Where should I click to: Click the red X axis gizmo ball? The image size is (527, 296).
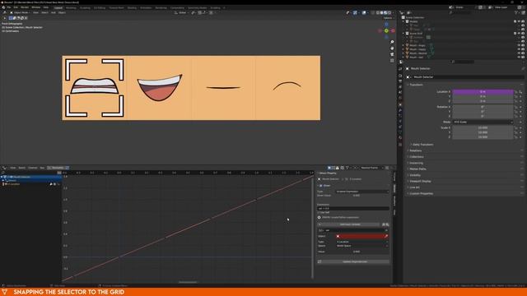coord(393,31)
